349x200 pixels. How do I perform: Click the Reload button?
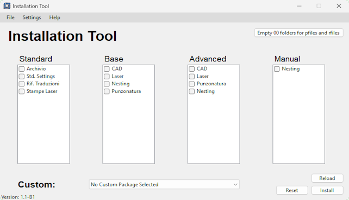click(x=327, y=178)
